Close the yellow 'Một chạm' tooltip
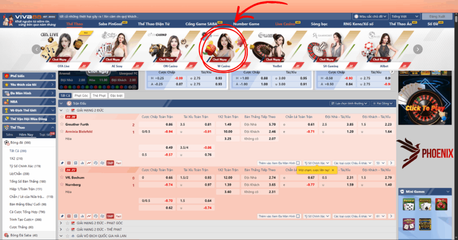Viewport: 458px width, 240px height. pyautogui.click(x=333, y=170)
